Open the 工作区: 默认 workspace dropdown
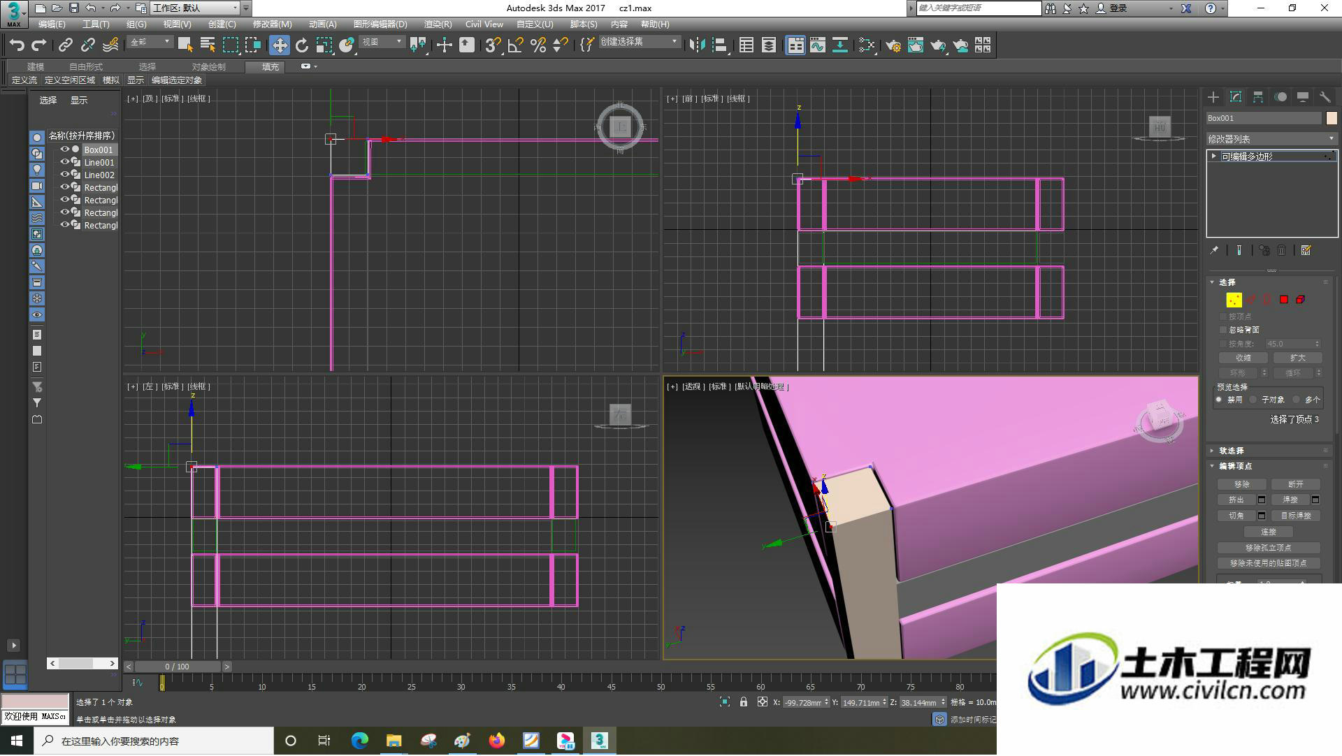The height and width of the screenshot is (756, 1342). tap(195, 8)
